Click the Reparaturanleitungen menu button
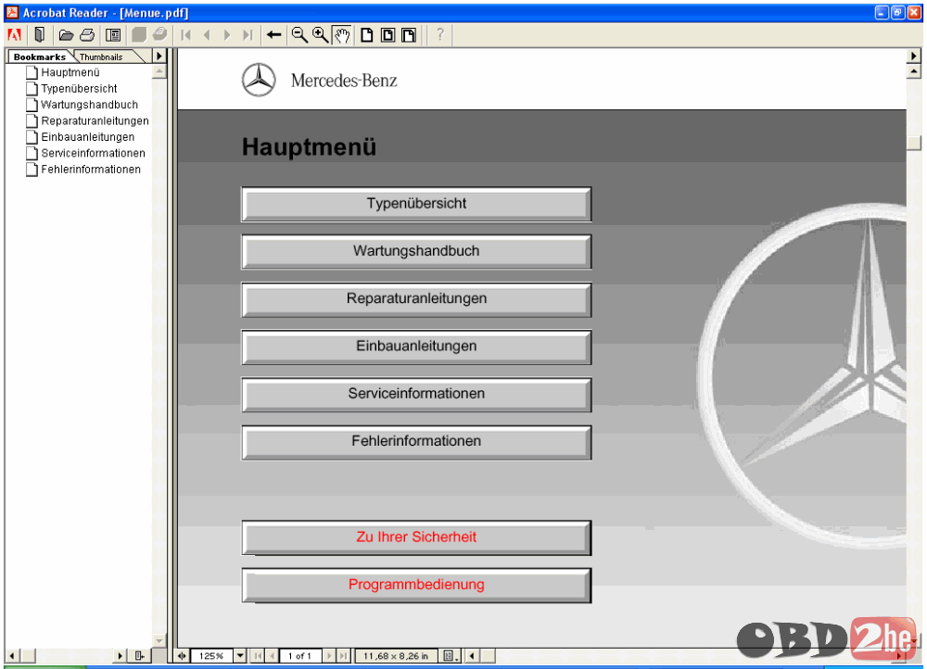 pyautogui.click(x=416, y=299)
